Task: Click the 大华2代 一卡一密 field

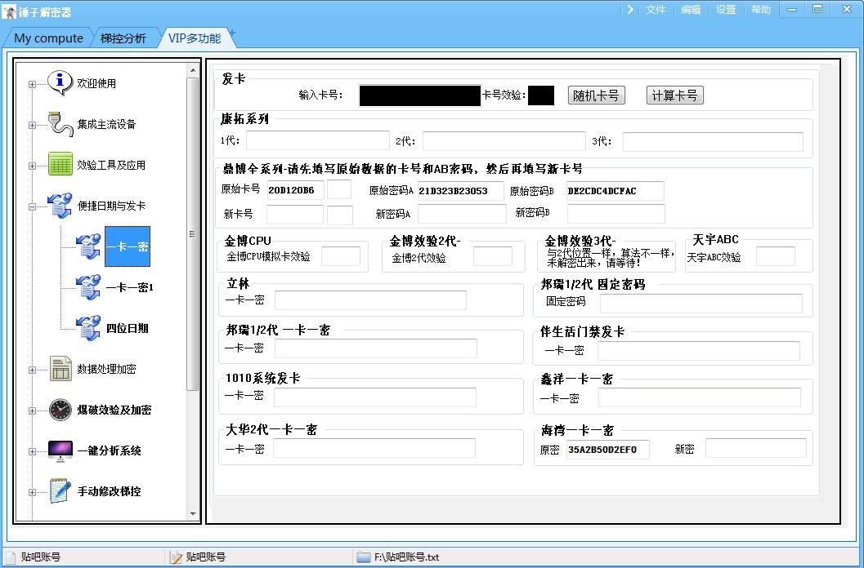Action: [x=374, y=448]
